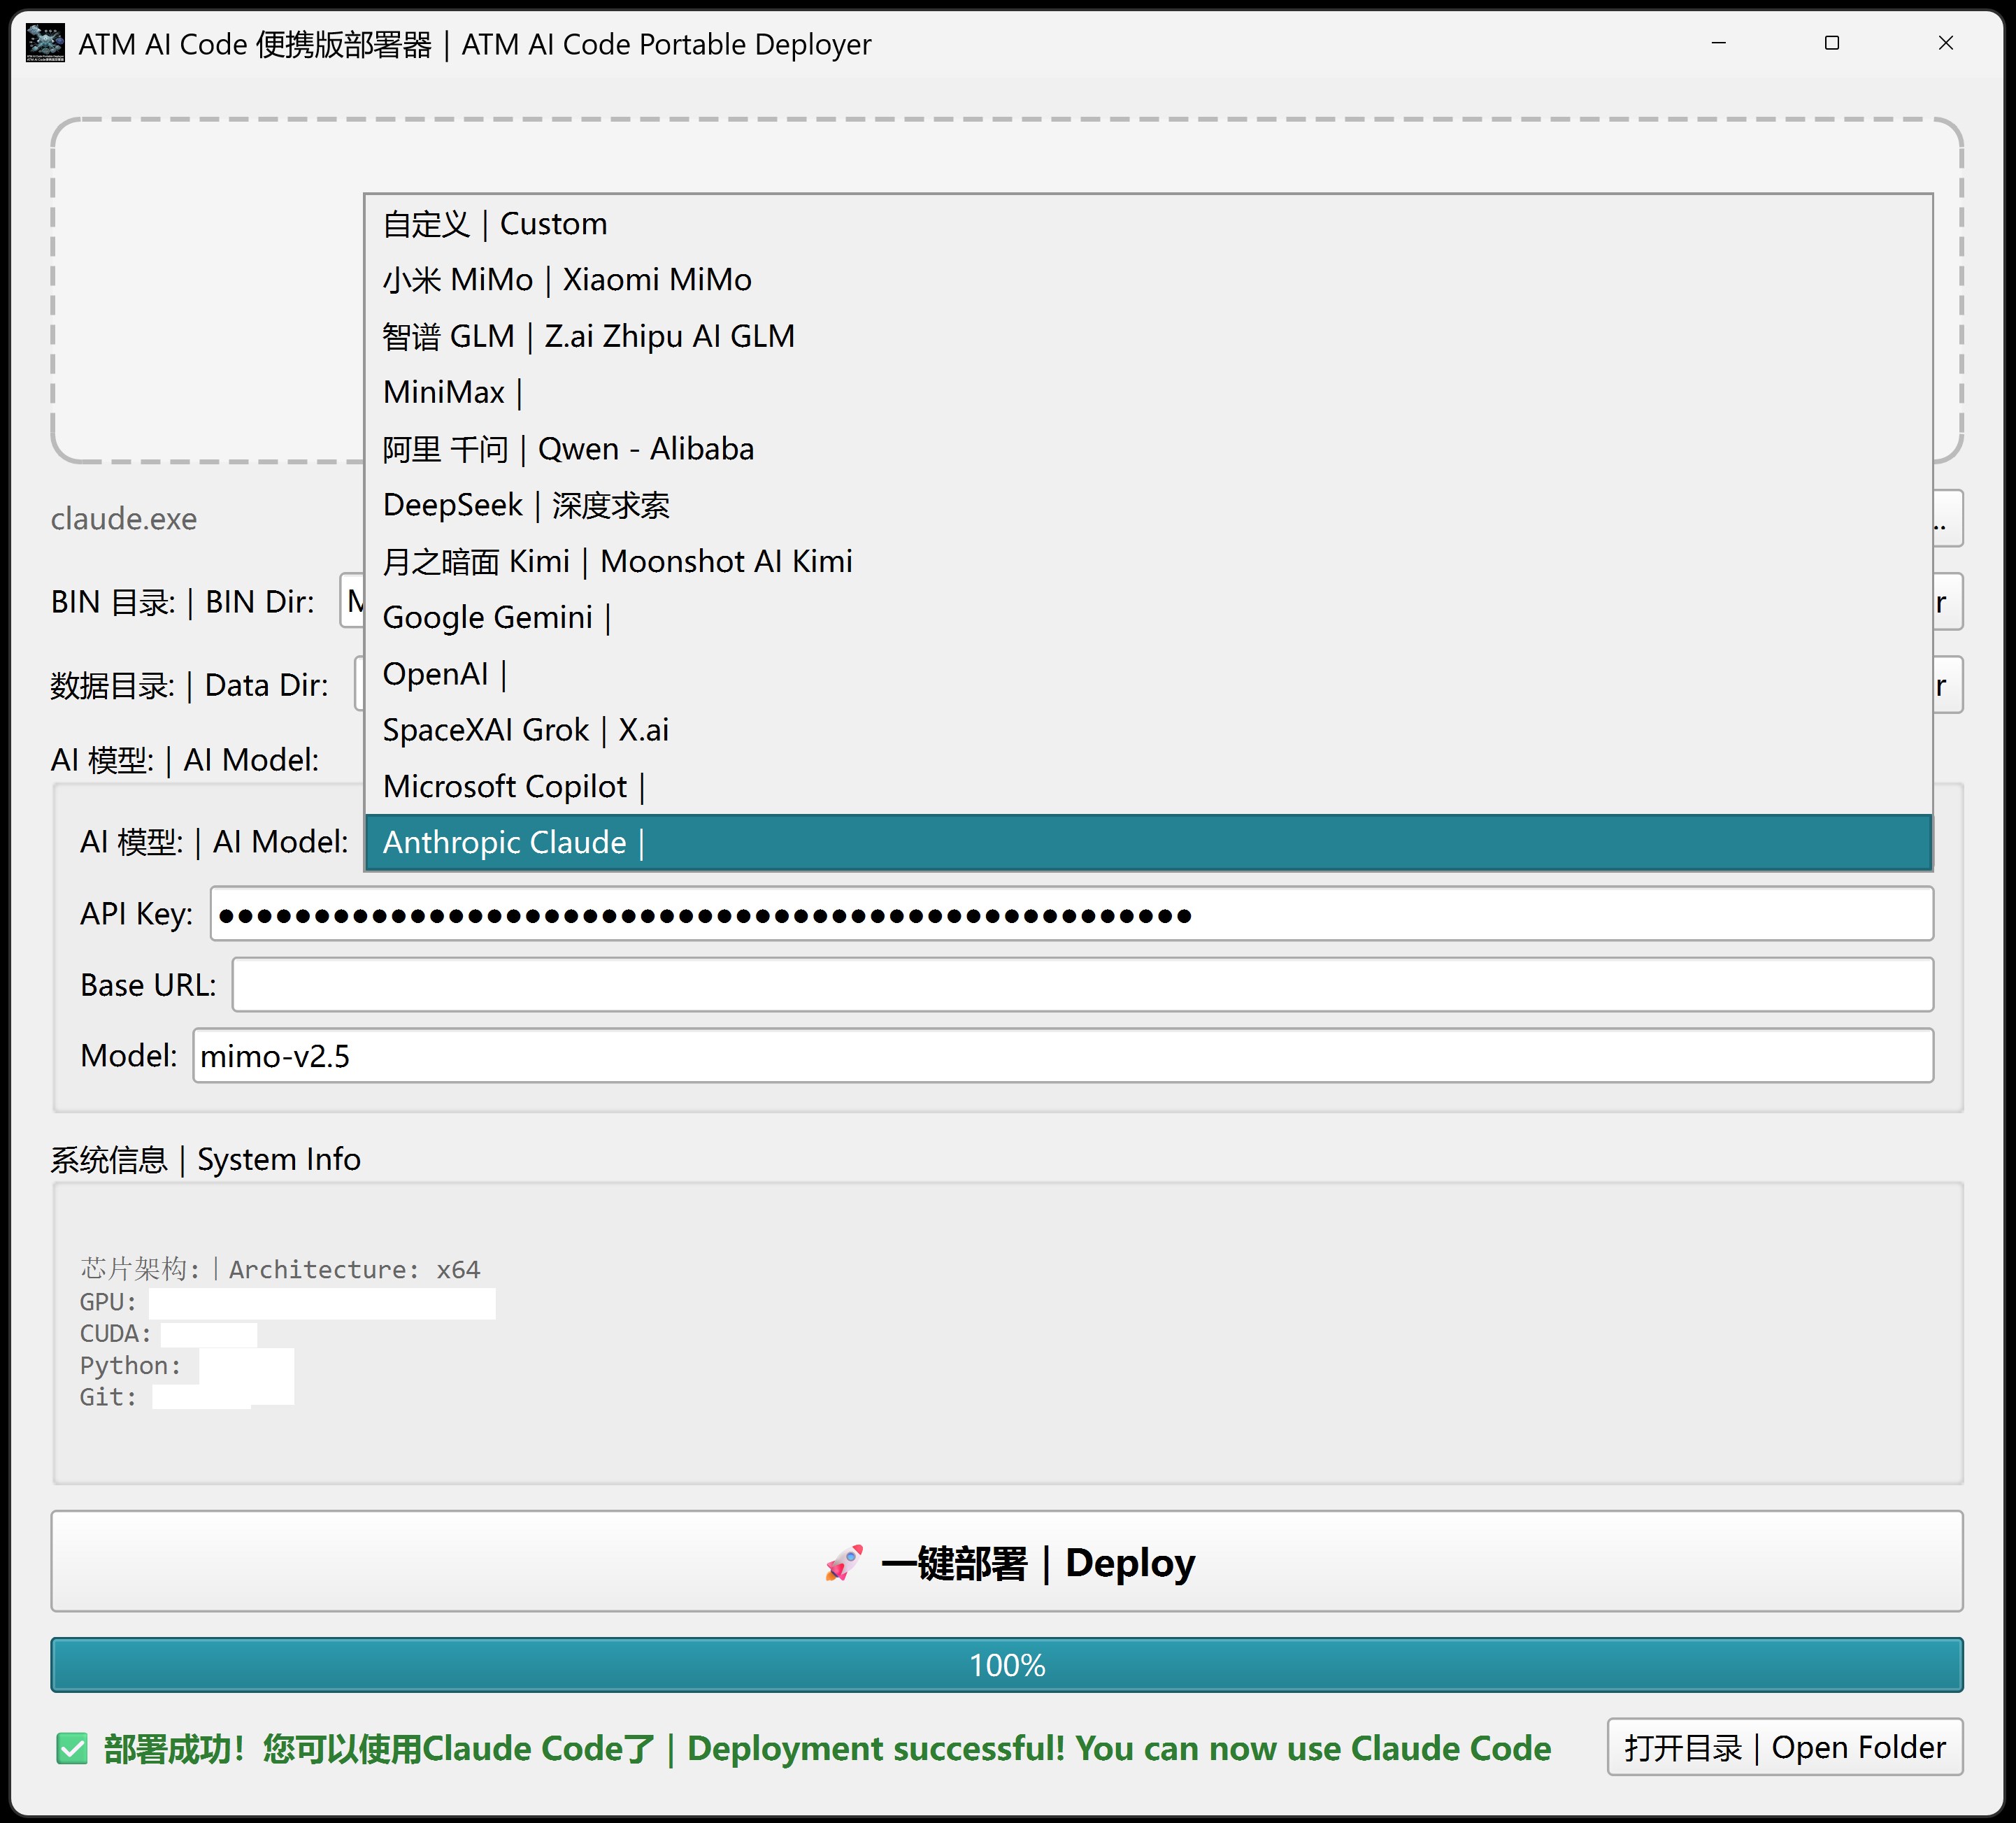The height and width of the screenshot is (1823, 2016).
Task: Click the app icon in the title bar
Action: click(x=45, y=44)
